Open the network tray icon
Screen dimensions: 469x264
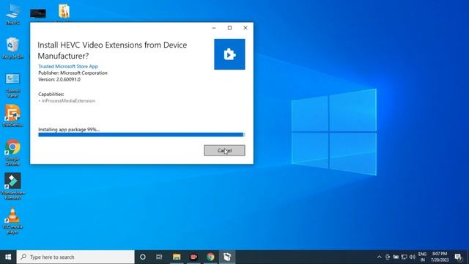click(404, 257)
